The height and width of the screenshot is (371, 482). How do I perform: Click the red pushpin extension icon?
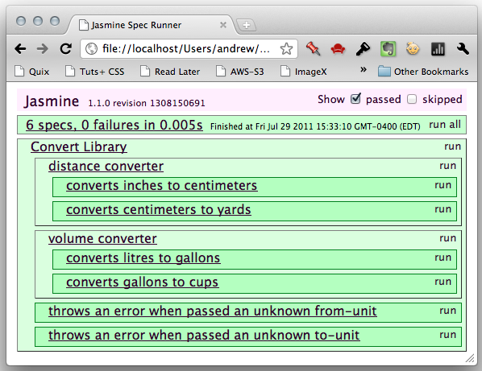[x=313, y=49]
